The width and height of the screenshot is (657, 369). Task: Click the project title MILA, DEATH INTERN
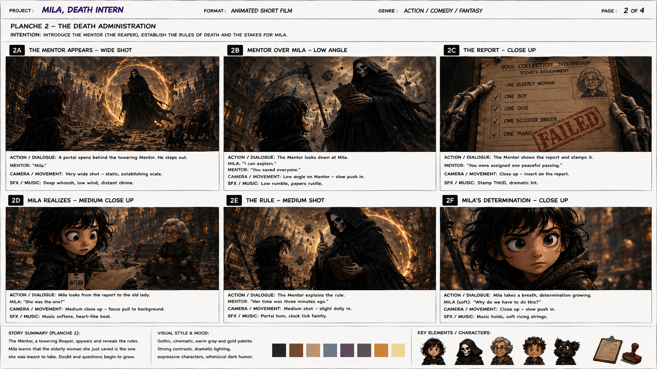tap(83, 10)
